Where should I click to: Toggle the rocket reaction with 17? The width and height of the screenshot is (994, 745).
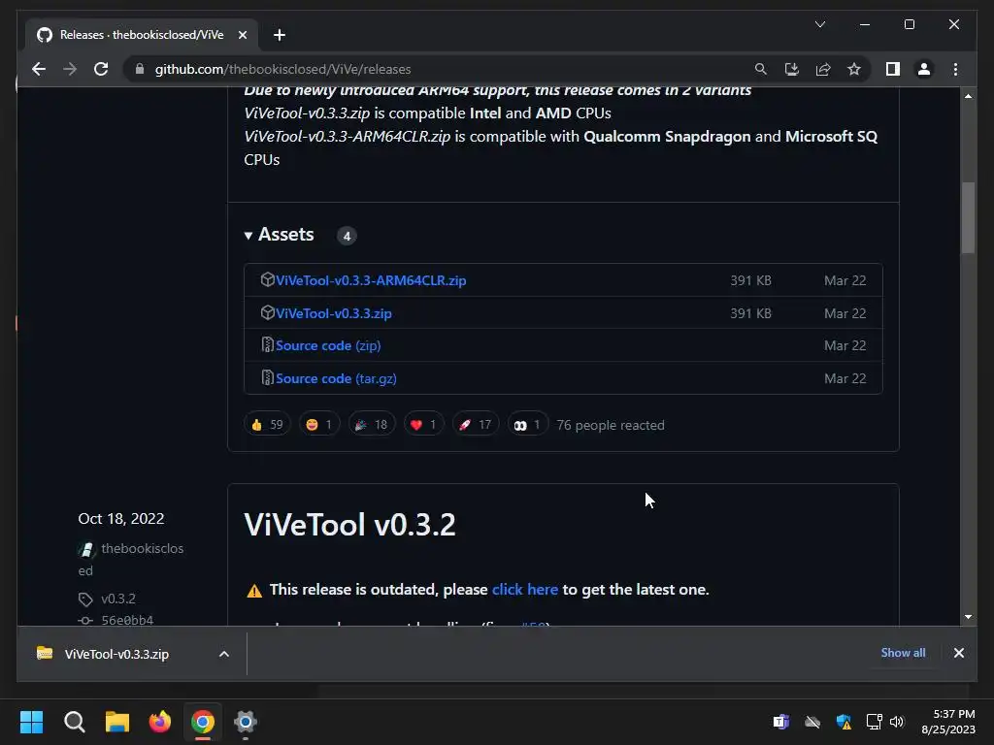[x=476, y=425]
